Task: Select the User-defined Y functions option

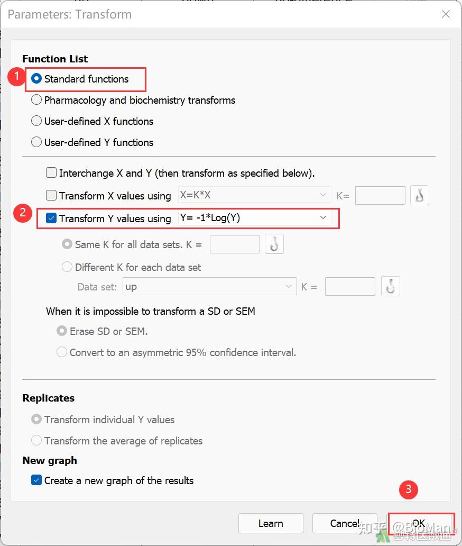Action: (36, 142)
